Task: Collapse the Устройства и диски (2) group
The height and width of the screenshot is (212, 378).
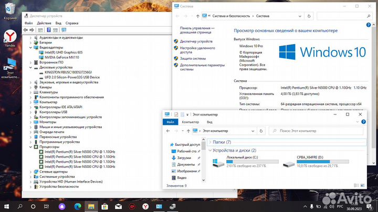Action: pos(210,150)
